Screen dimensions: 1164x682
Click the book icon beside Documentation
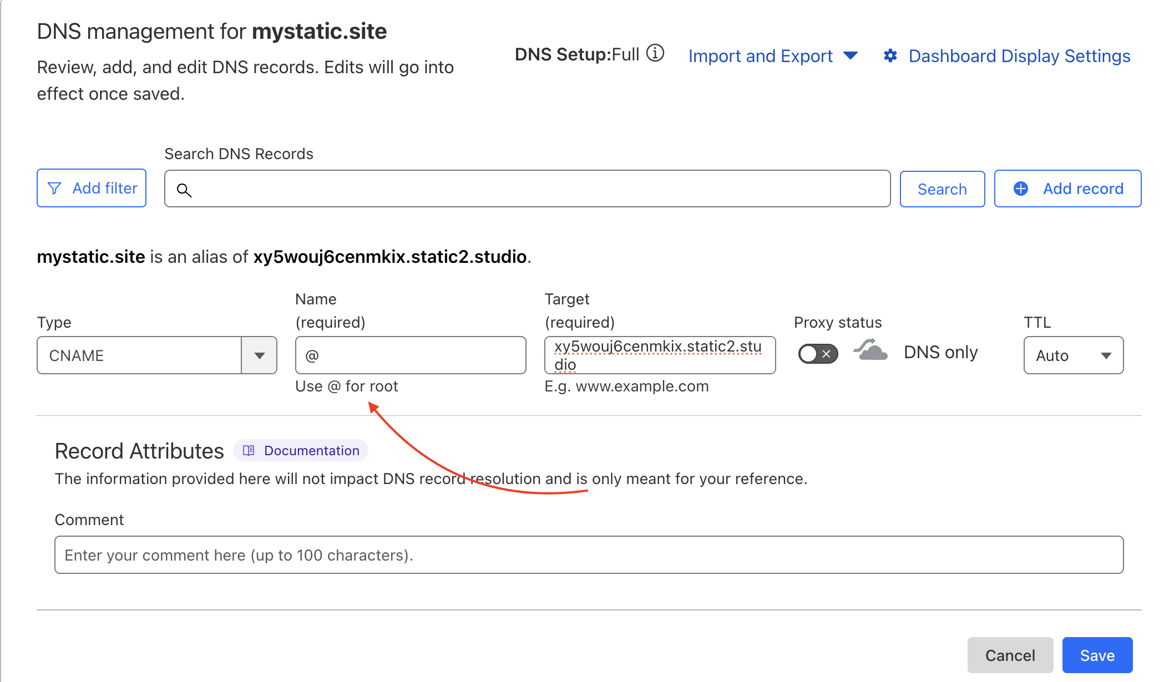249,450
